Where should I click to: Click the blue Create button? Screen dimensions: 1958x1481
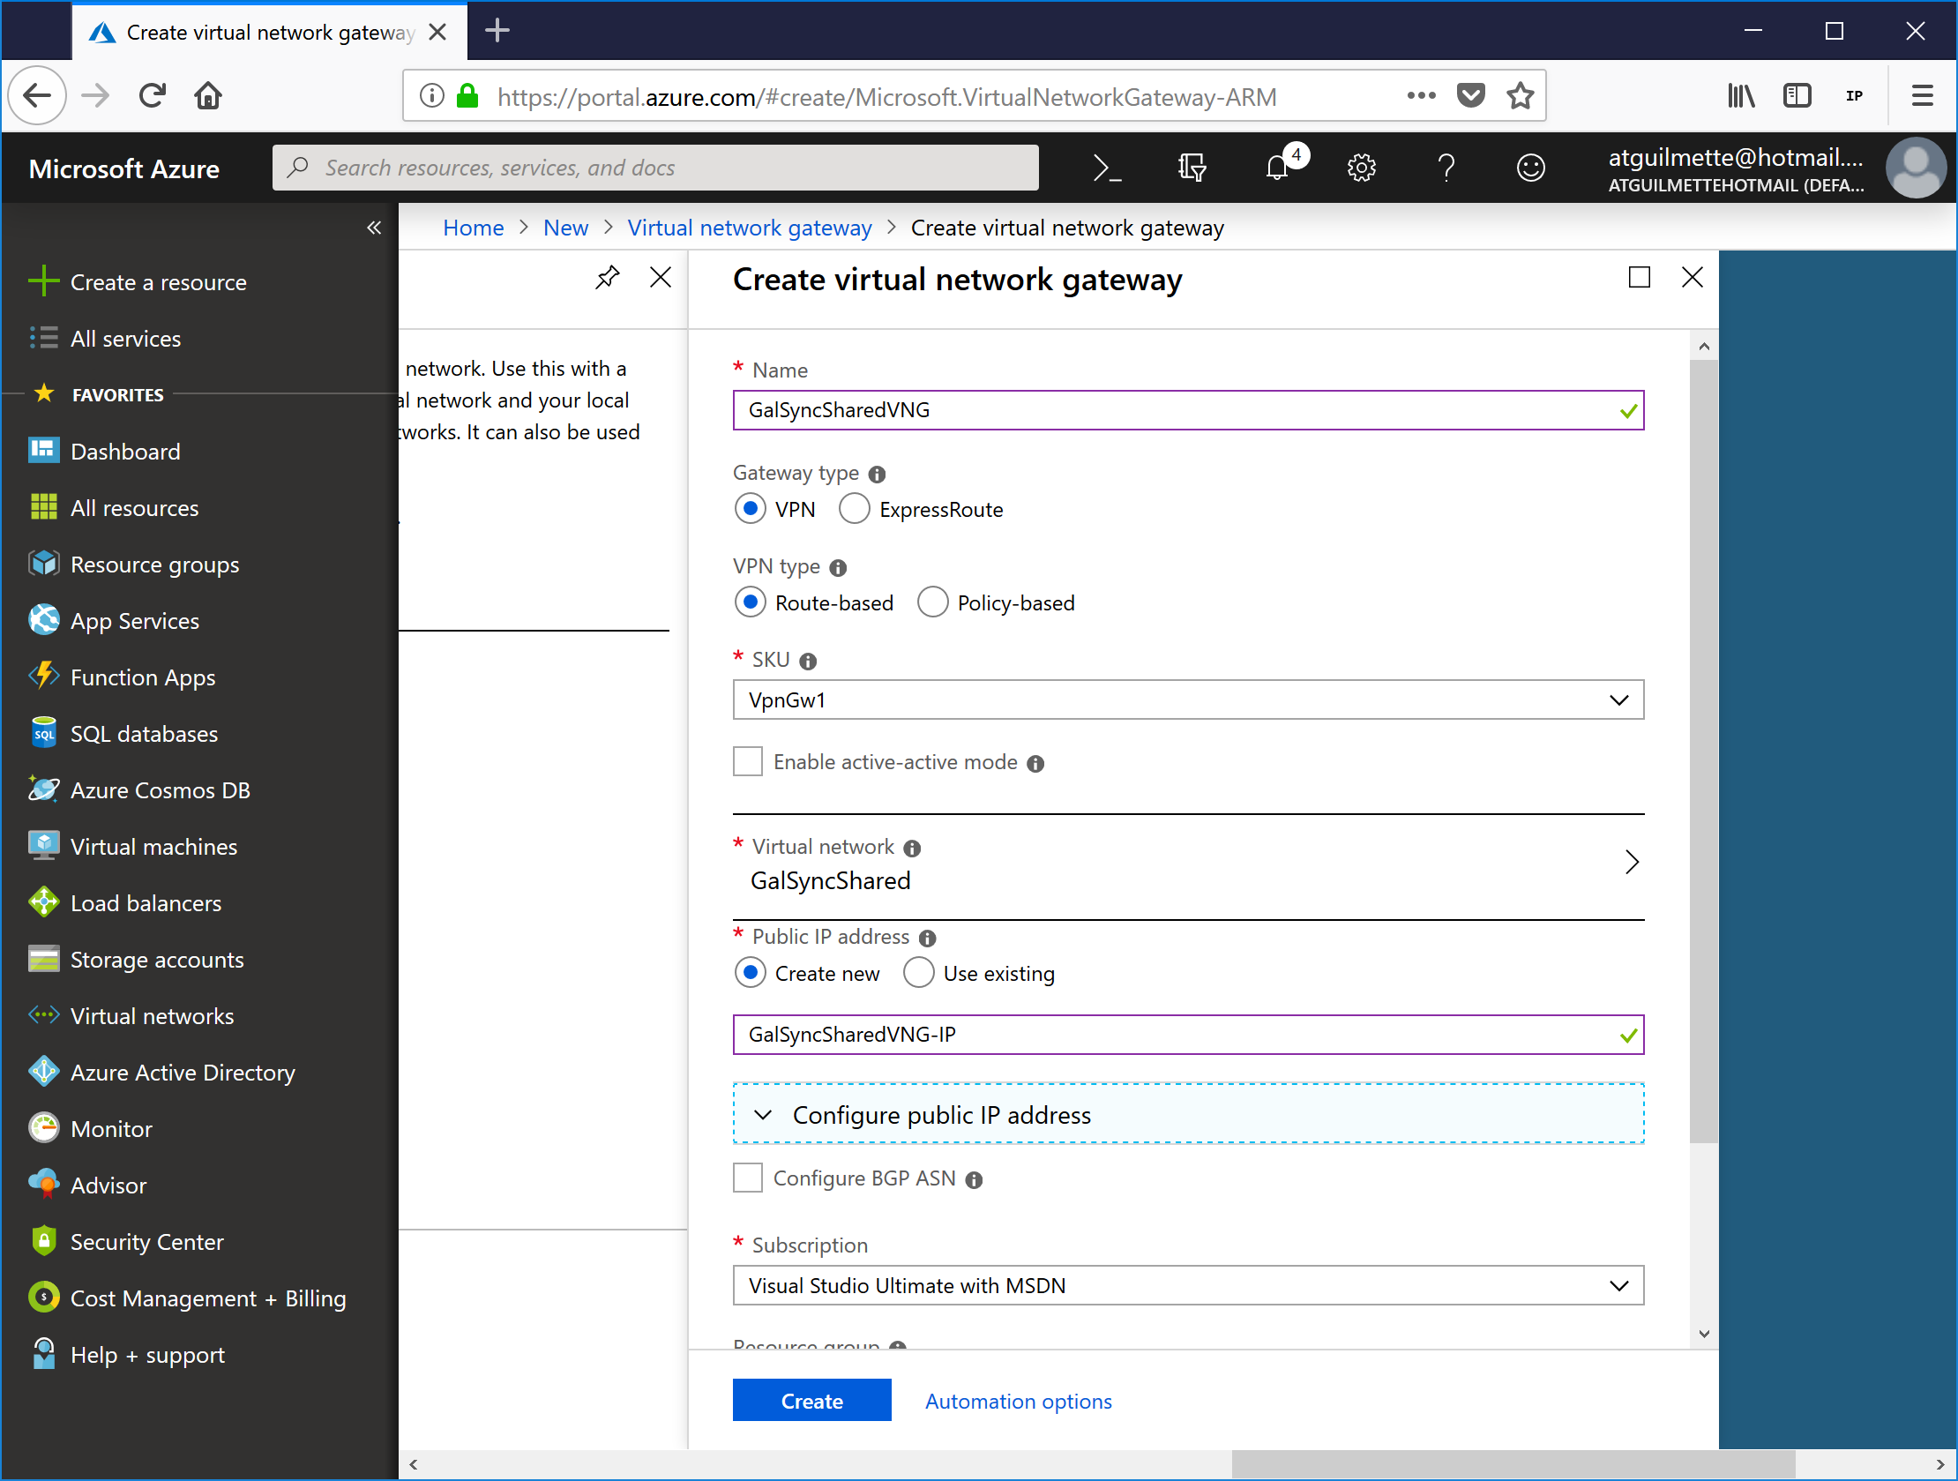click(x=811, y=1401)
